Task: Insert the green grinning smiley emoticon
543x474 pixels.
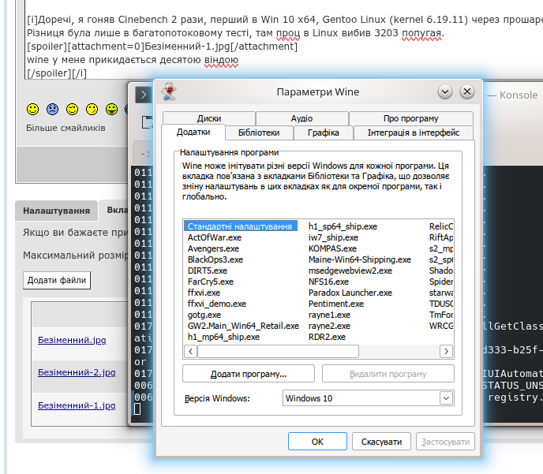Action: 111,110
